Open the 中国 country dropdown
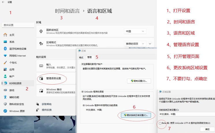 point(135,31)
